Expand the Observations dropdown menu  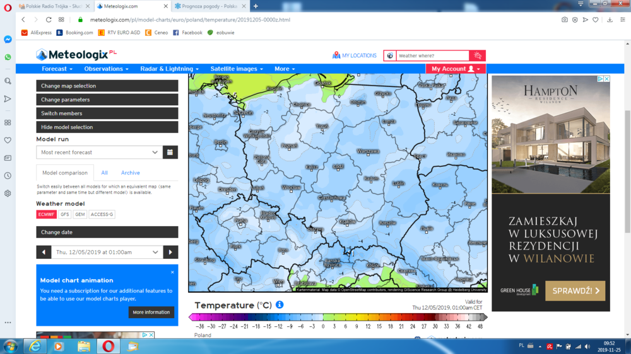[106, 69]
